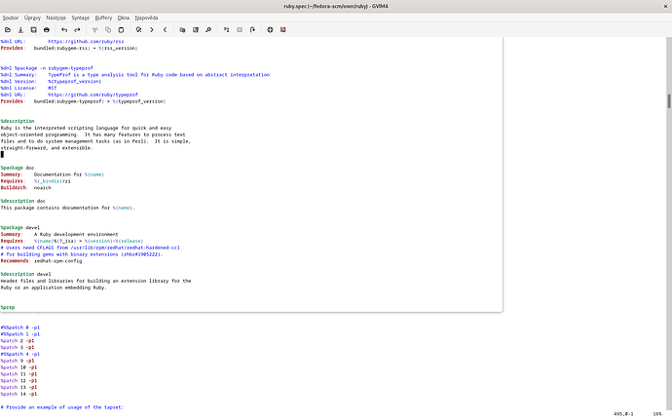
Task: Click '# Users need CFLAGS' comment line
Action: pyautogui.click(x=90, y=248)
